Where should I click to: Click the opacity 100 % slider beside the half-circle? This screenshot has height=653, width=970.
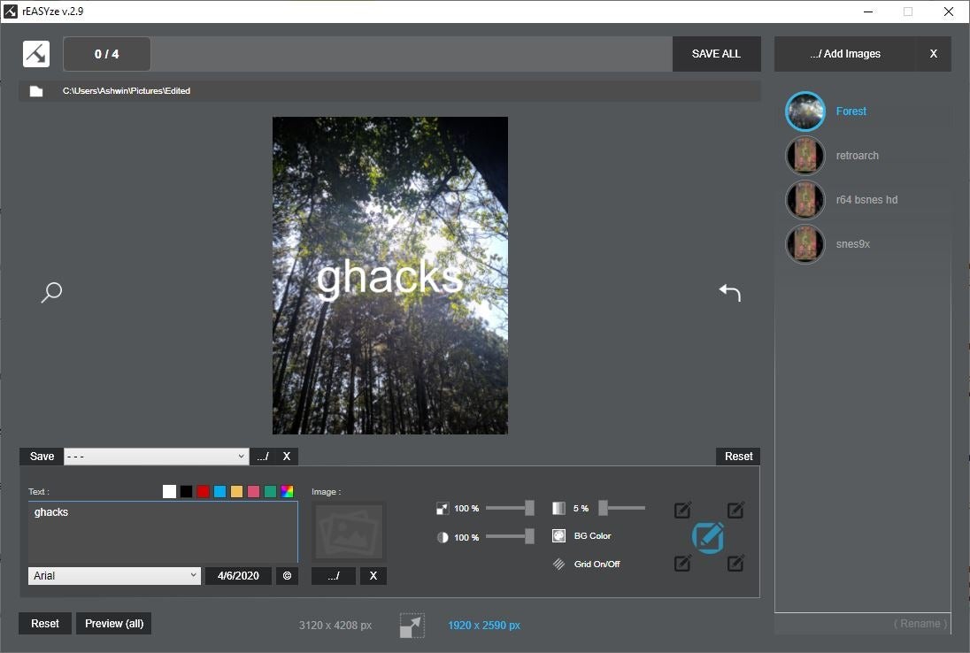[510, 537]
